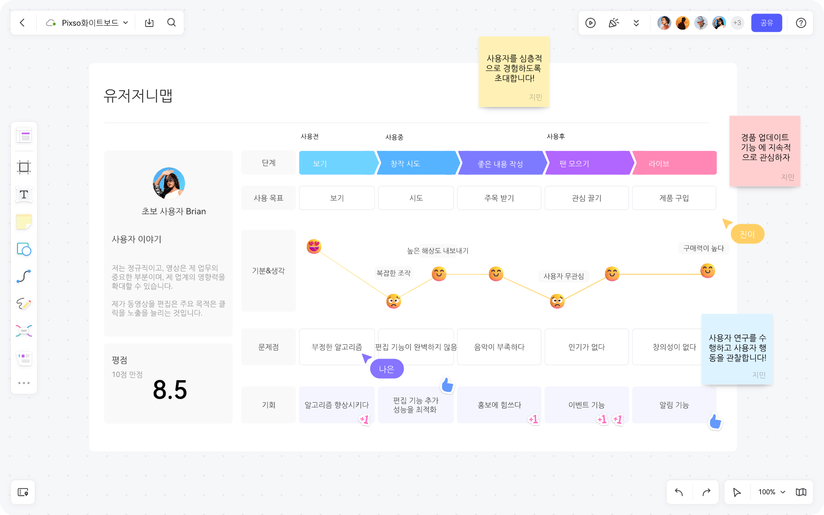Click the bottom-left minimap location icon
The width and height of the screenshot is (824, 515).
pos(23,492)
